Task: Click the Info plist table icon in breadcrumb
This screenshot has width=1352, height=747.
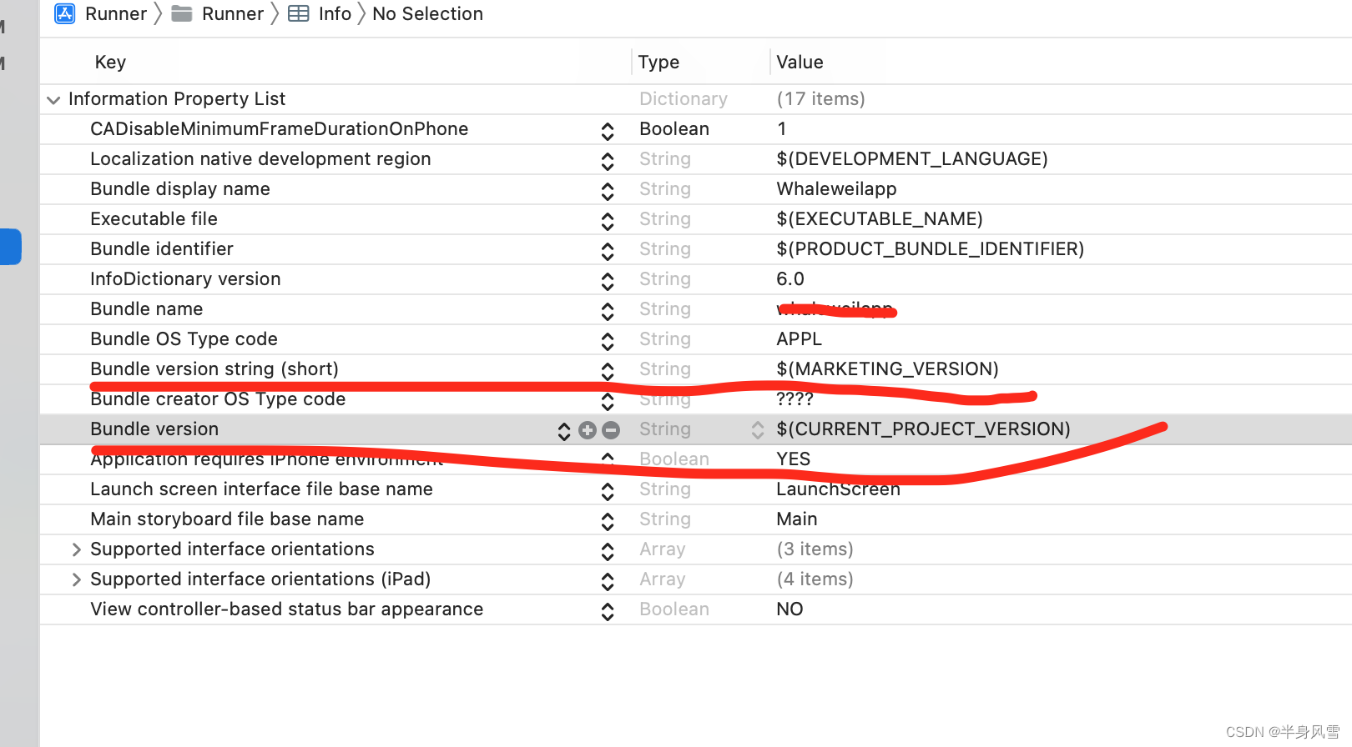Action: 299,14
